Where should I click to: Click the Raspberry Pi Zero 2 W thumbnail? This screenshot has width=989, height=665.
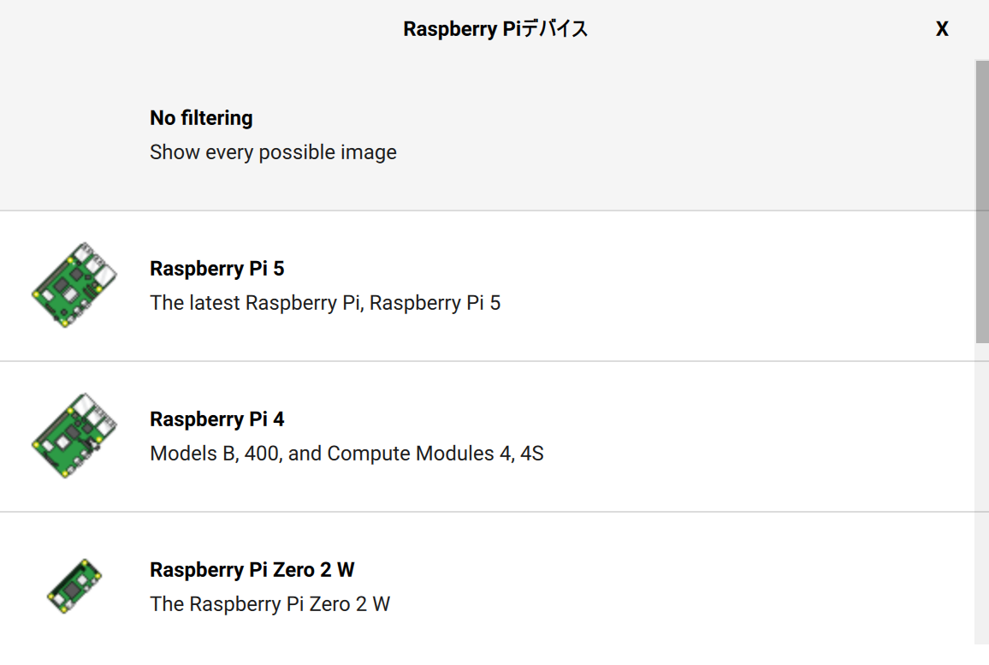click(x=73, y=586)
